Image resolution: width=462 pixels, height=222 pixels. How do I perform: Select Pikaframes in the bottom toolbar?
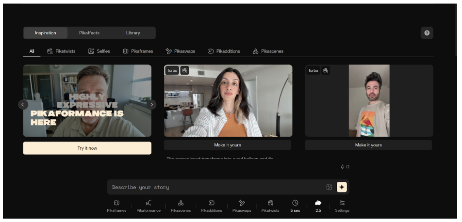tap(116, 206)
